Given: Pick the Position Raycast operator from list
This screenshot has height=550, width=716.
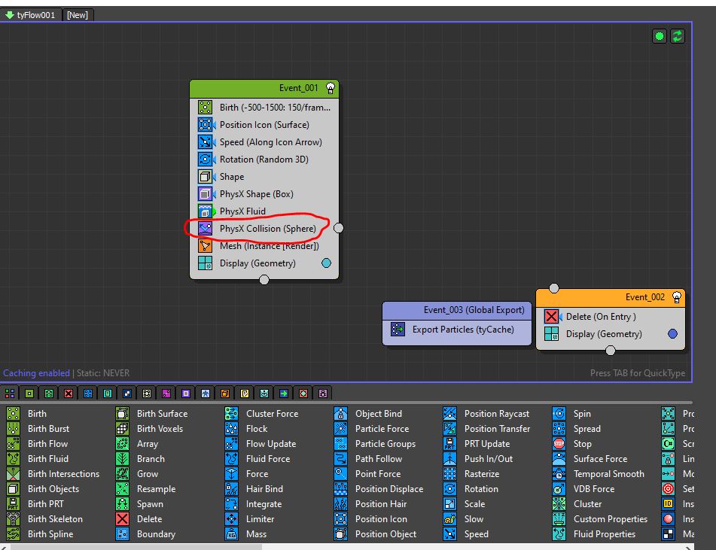Looking at the screenshot, I should click(x=496, y=414).
